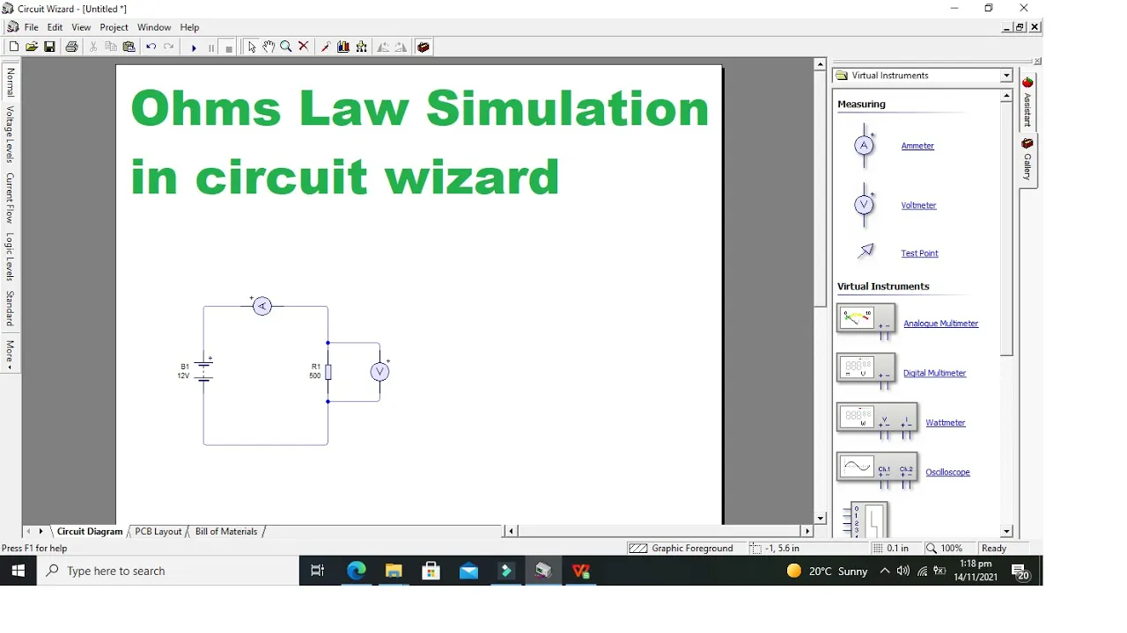The height and width of the screenshot is (633, 1127).
Task: Switch to the Bill of Materials tab
Action: click(226, 531)
